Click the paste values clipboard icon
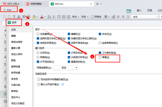This screenshot has width=162, height=107. (x=4, y=17)
